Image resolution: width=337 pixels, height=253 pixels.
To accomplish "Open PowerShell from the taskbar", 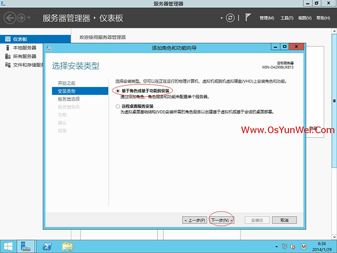I will [47, 246].
